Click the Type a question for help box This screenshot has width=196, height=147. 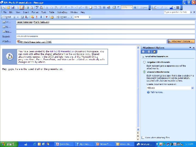click(177, 12)
